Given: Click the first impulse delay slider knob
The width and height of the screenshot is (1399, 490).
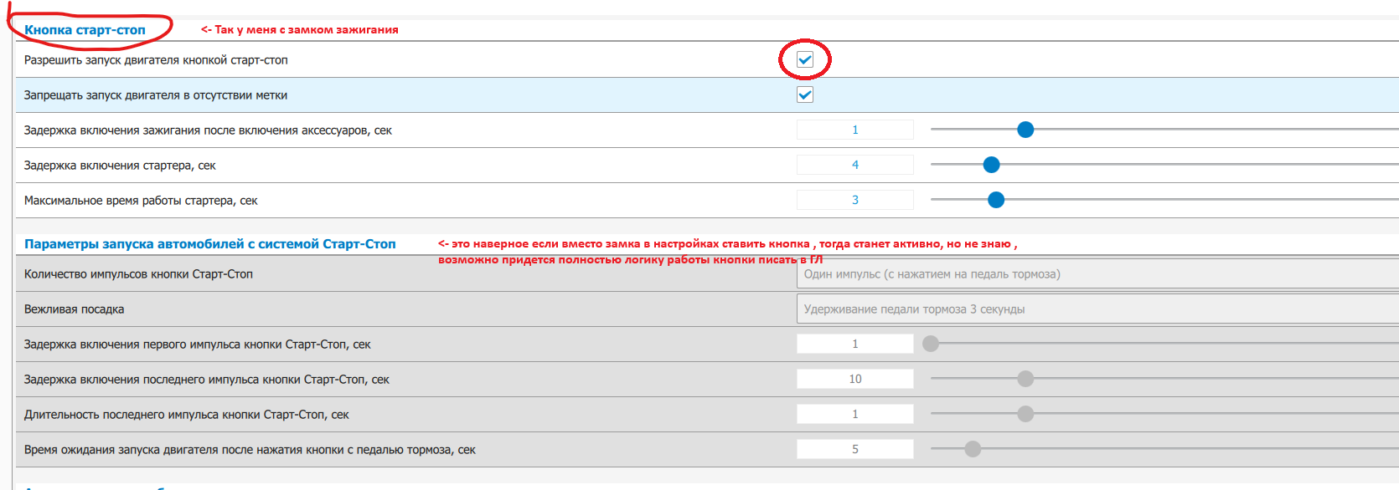Looking at the screenshot, I should point(931,344).
